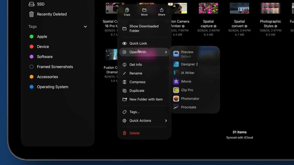Click the Quick Actions gear icon
This screenshot has width=294, height=165.
pos(124,121)
